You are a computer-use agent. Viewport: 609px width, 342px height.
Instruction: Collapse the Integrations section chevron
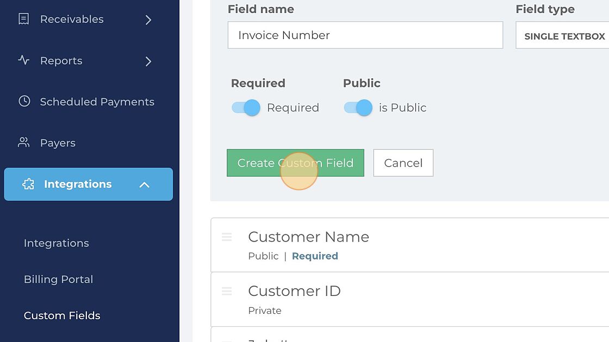point(145,185)
